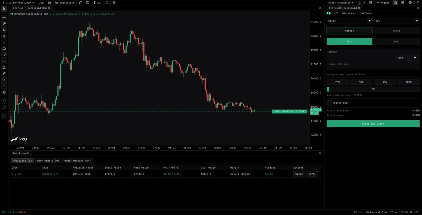This screenshot has width=422, height=215.
Task: Select the line chart projection tool
Action: tap(4, 61)
